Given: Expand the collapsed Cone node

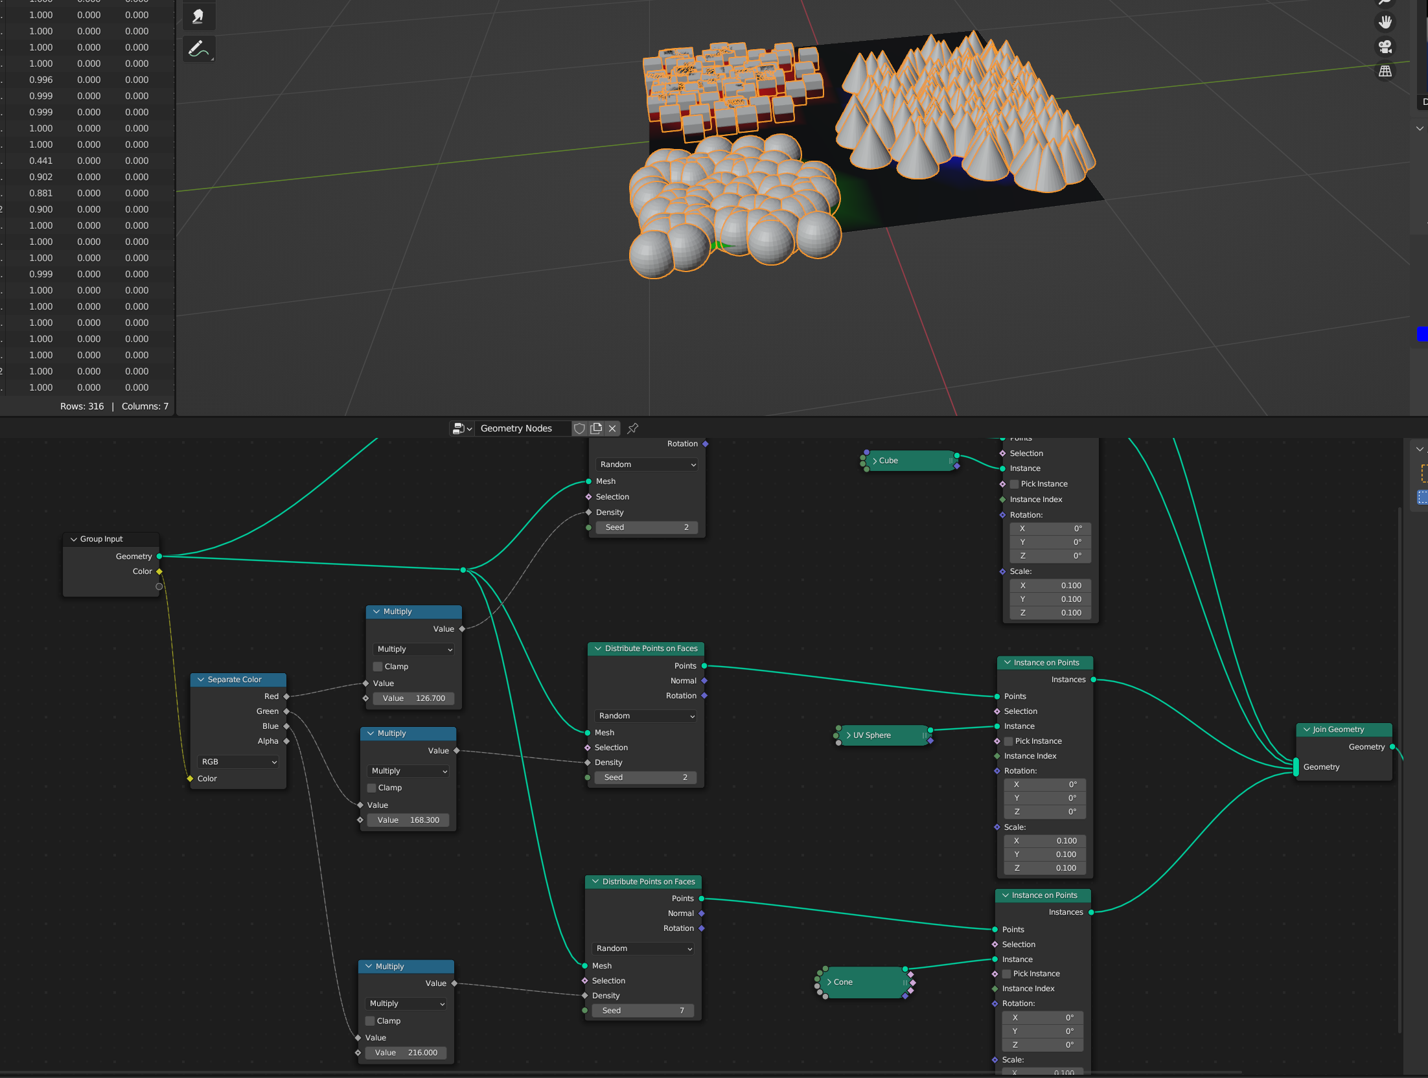Looking at the screenshot, I should 829,982.
